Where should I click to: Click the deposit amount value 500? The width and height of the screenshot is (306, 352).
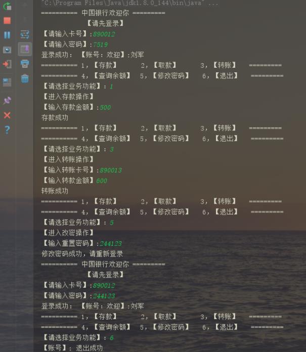pyautogui.click(x=105, y=107)
